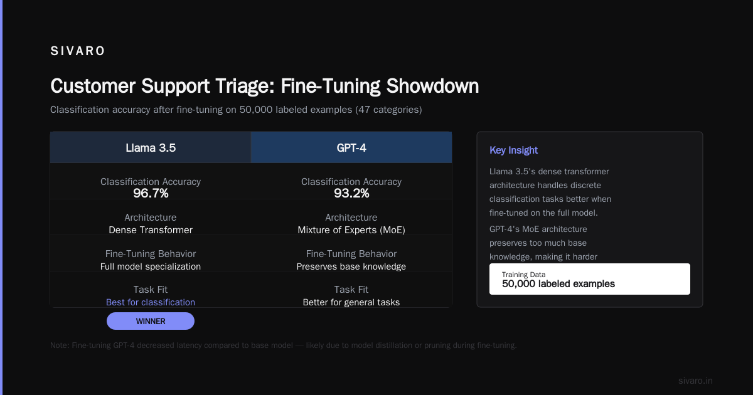Click the Better for general tasks entry
The height and width of the screenshot is (395, 753).
351,302
